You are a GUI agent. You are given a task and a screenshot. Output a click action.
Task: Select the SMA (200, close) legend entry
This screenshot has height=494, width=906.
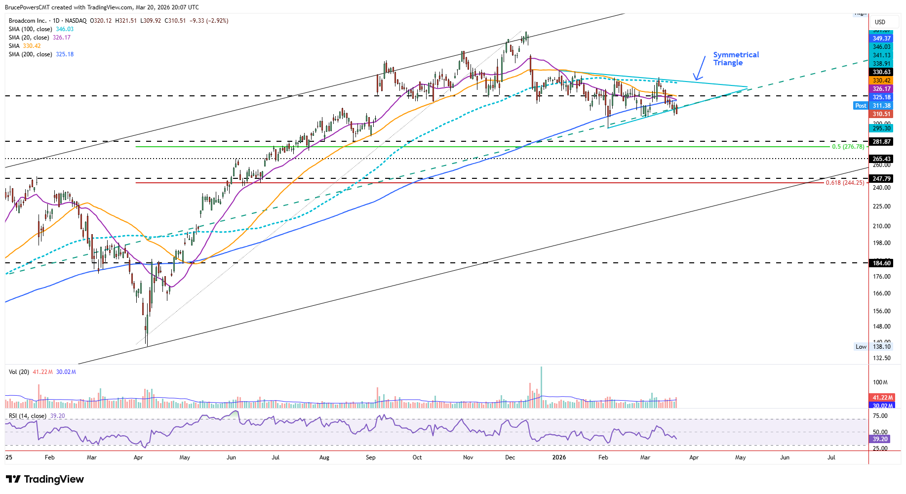pyautogui.click(x=41, y=54)
